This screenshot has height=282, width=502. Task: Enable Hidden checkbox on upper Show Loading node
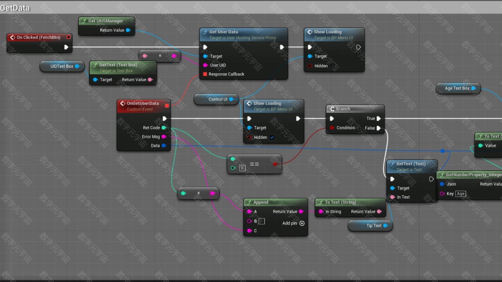[x=333, y=66]
